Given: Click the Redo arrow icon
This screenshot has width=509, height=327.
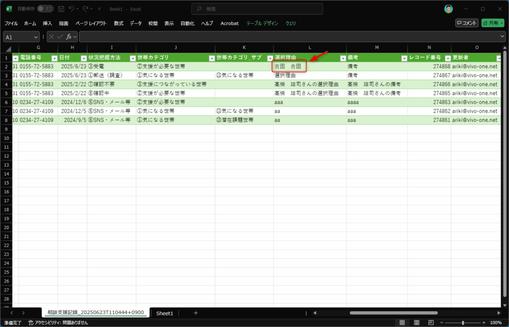Looking at the screenshot, I should coord(86,9).
